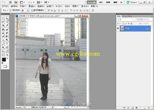This screenshot has width=154, height=110.
Task: Toggle lock position in Layers panel
Action: click(129, 24)
